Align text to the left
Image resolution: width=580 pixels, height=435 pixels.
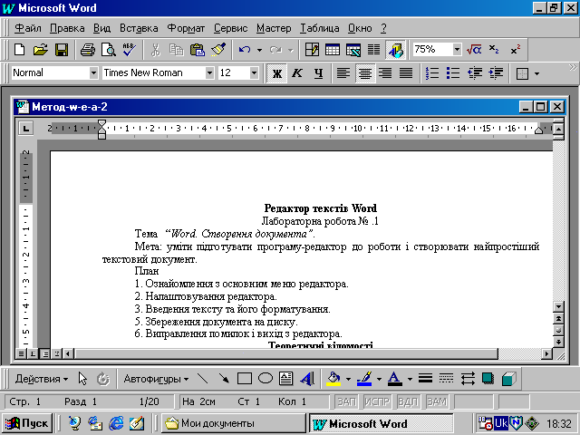click(x=343, y=73)
